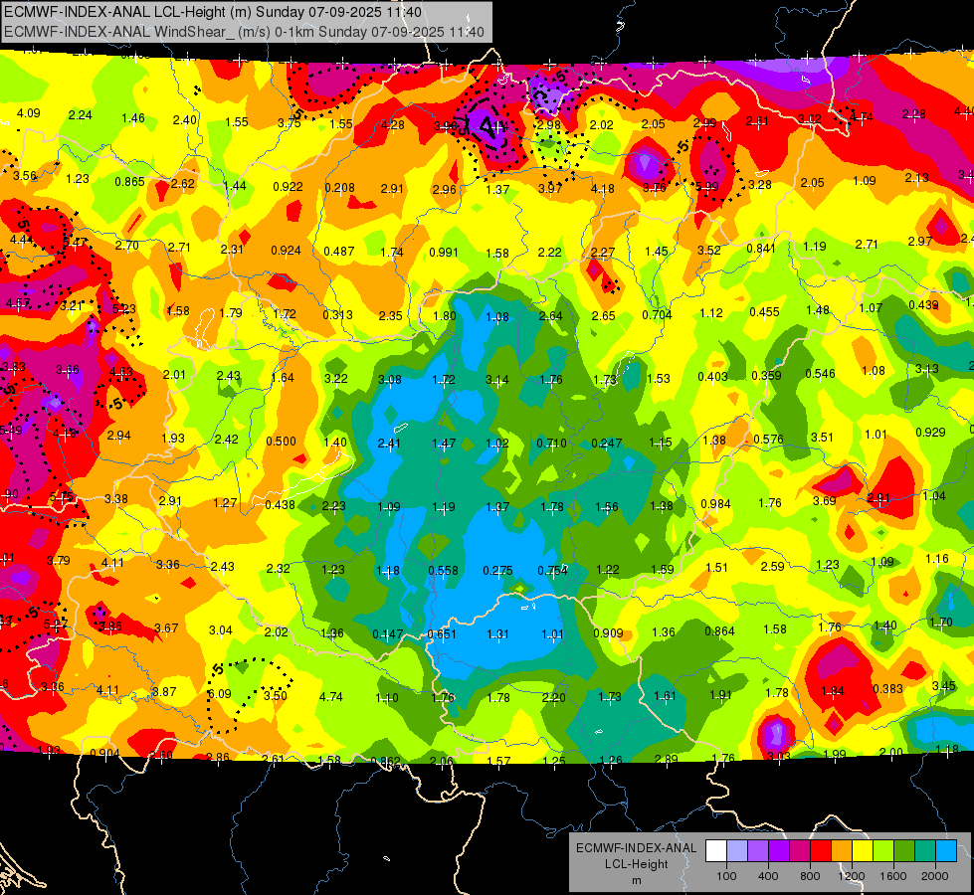Click the grid value '0.147'

pos(388,634)
